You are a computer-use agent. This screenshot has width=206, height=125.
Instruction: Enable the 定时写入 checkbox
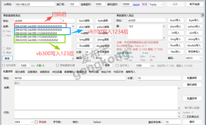[117, 66]
